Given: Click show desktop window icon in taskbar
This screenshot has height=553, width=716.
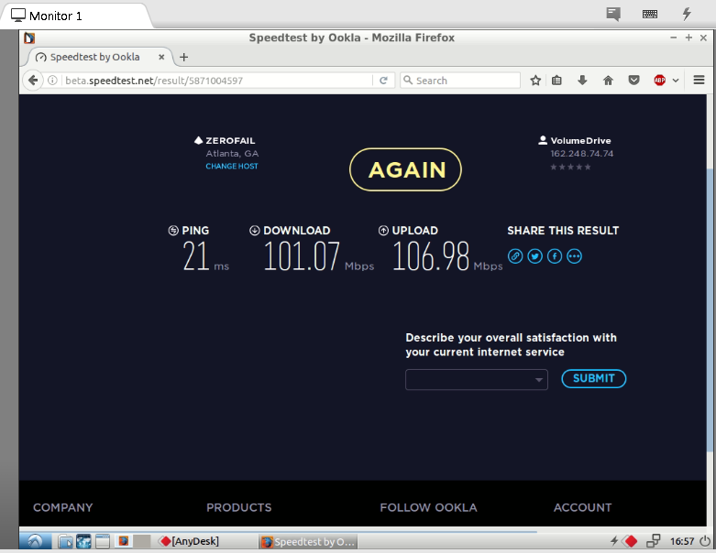Looking at the screenshot, I should 103,541.
